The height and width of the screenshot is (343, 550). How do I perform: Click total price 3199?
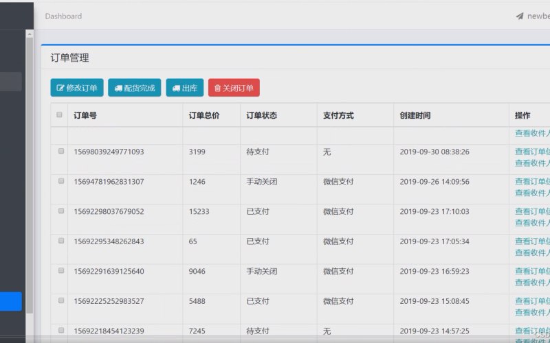[197, 152]
